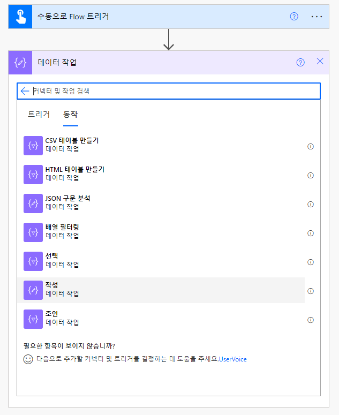This screenshot has height=415, width=339.
Task: Show info for the 작성 action
Action: [x=311, y=291]
